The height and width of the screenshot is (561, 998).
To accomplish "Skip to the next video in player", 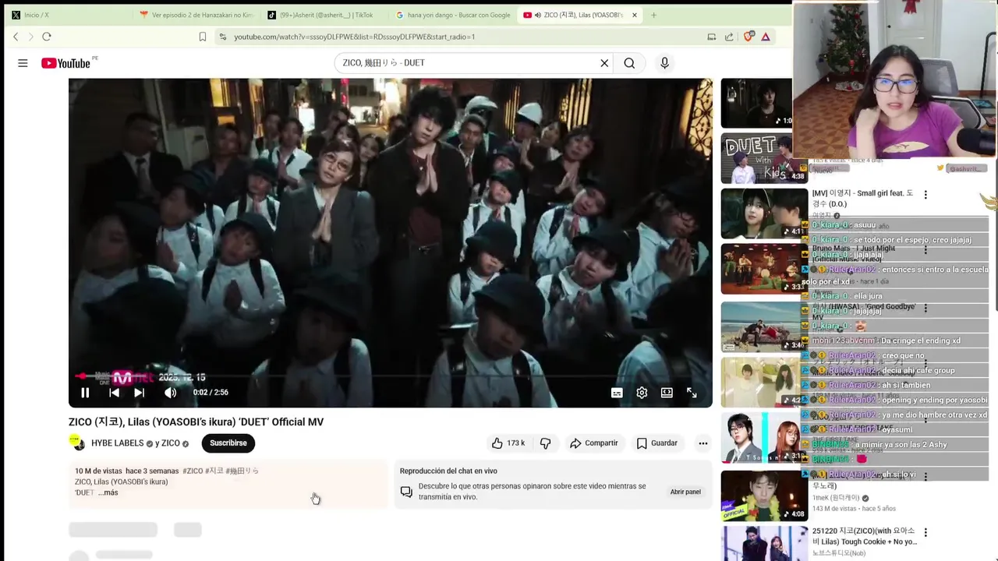I will coord(139,393).
